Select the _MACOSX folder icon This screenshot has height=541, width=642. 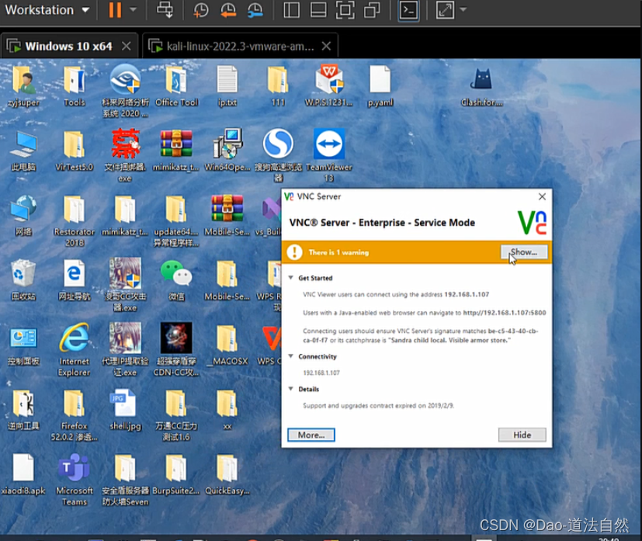tap(227, 346)
